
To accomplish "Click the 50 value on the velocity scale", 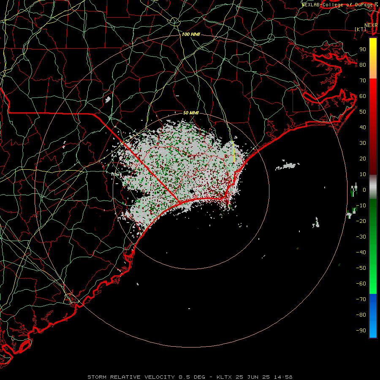I will (x=363, y=112).
